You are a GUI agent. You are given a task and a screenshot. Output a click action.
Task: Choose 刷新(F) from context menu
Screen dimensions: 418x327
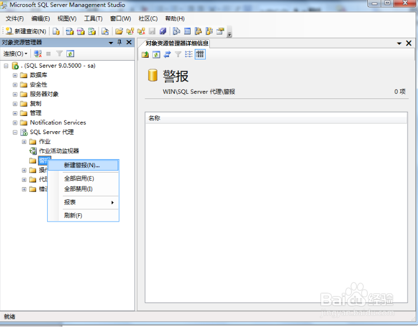[x=83, y=215]
